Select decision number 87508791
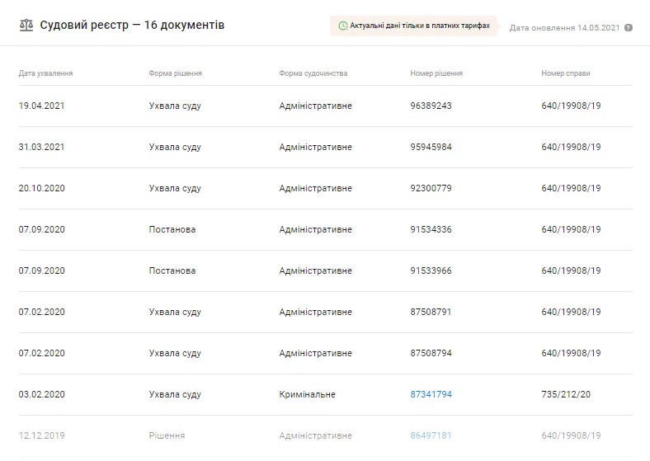 pos(431,312)
